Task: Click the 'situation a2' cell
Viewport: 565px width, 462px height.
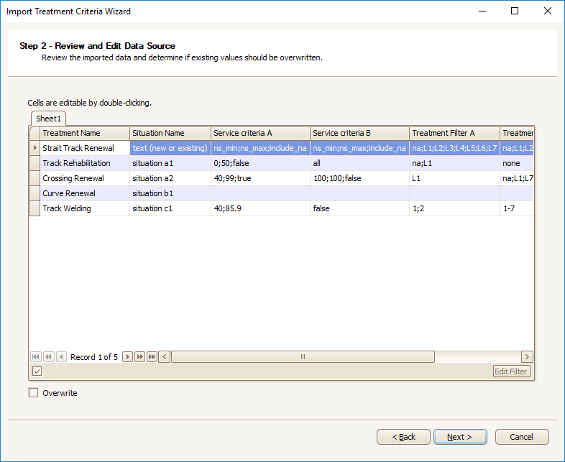Action: [x=170, y=178]
